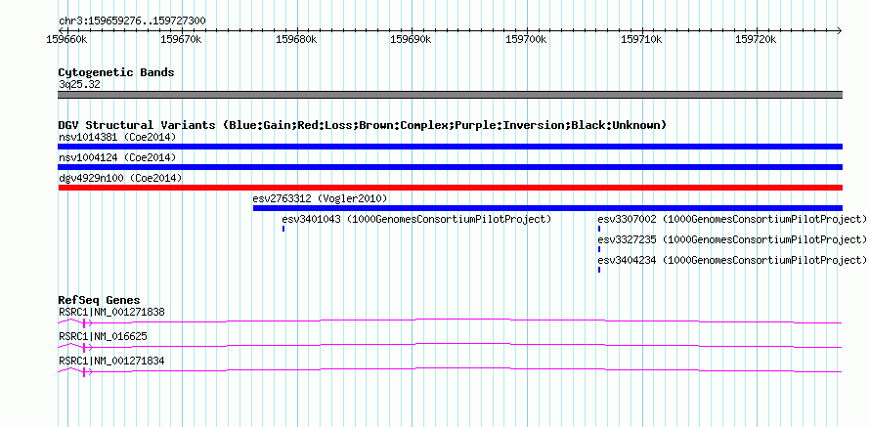Click the RefSeq Genes track title
The width and height of the screenshot is (870, 427).
(x=100, y=300)
